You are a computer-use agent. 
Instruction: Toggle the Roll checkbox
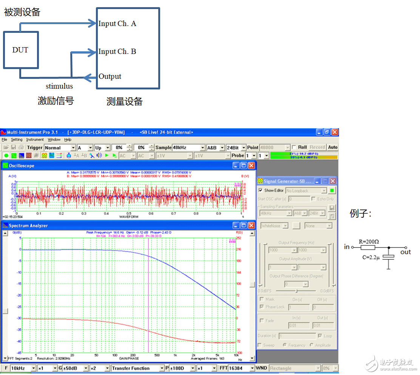point(294,147)
